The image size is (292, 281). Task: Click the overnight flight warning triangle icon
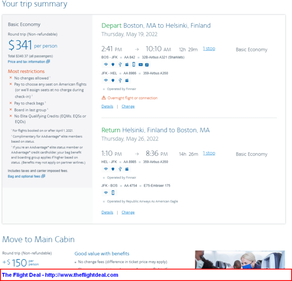tap(104, 98)
